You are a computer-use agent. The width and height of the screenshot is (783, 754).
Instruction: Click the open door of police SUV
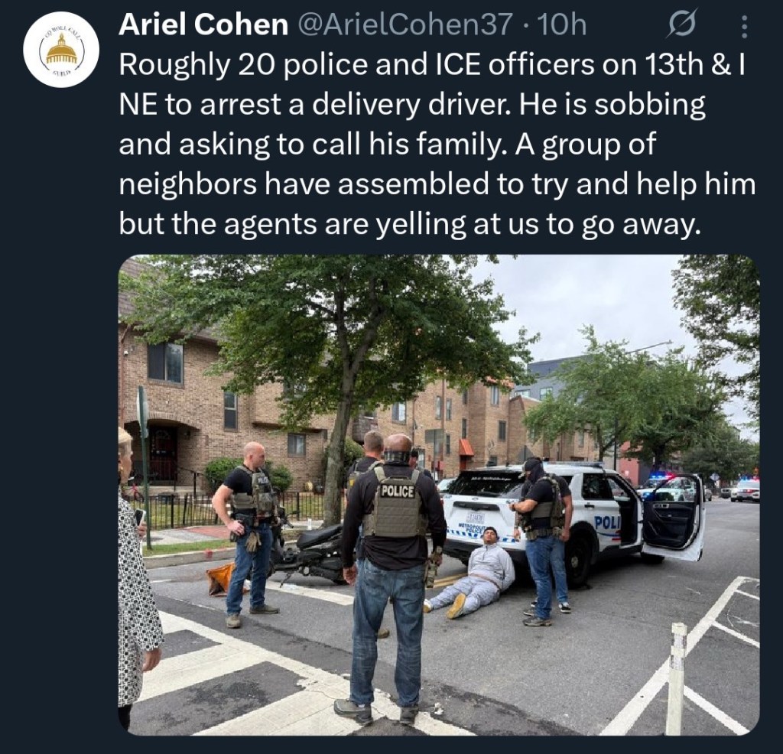click(673, 518)
